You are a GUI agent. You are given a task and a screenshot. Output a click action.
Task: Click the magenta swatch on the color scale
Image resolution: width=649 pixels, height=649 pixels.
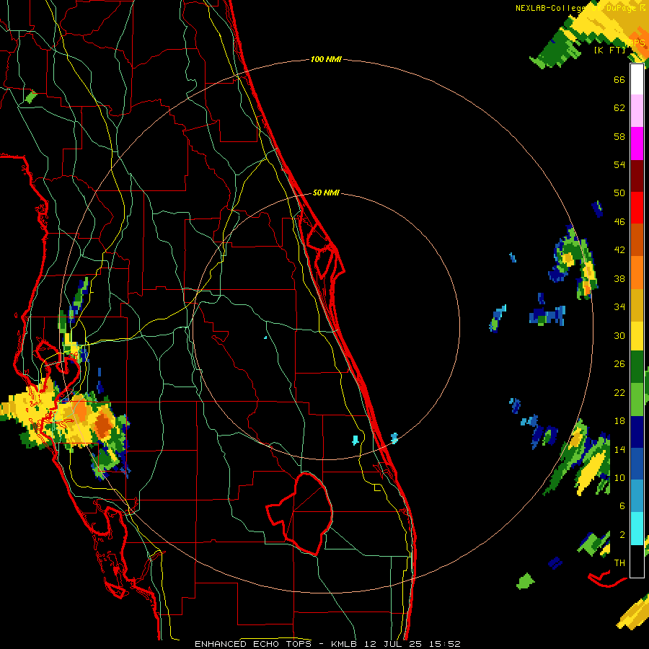coord(637,144)
